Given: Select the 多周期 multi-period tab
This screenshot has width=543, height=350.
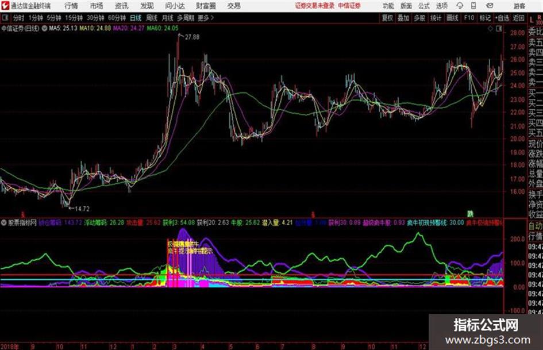Looking at the screenshot, I should [186, 18].
